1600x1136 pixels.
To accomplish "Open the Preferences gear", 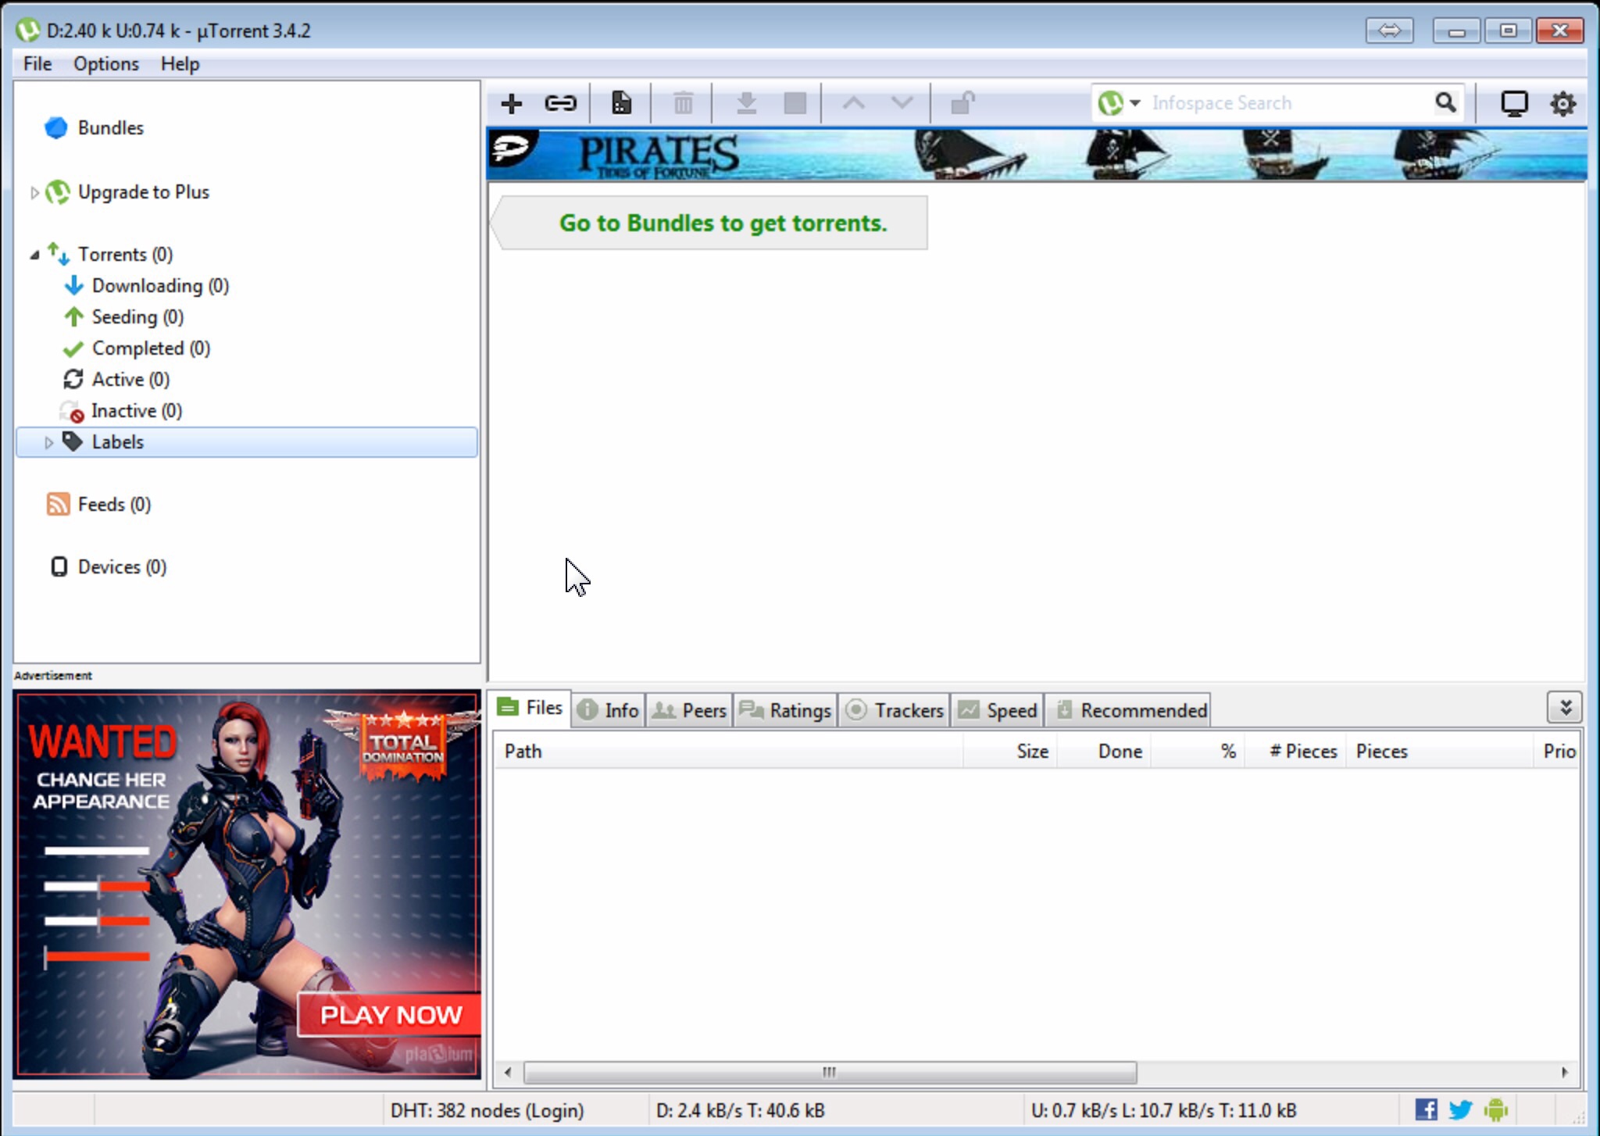I will tap(1562, 102).
